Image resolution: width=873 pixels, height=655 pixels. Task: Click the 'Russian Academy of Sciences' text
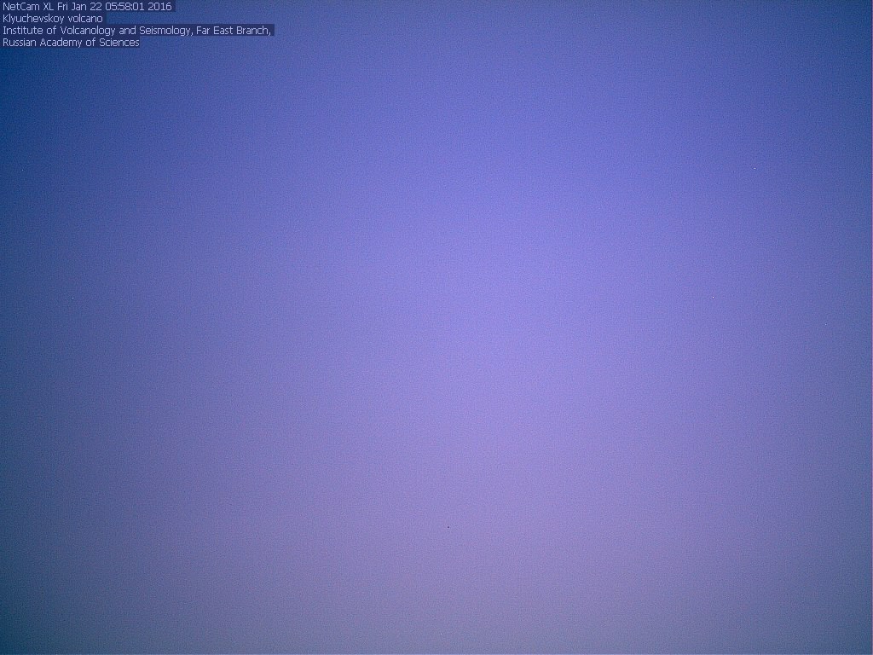click(71, 43)
